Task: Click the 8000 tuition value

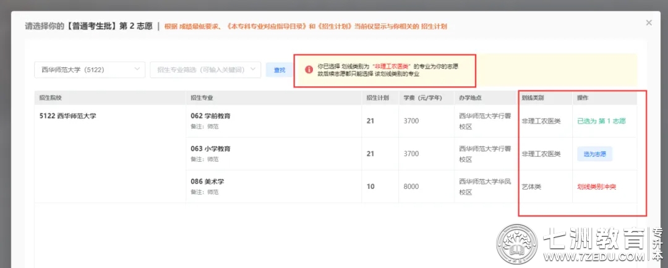Action: [411, 186]
